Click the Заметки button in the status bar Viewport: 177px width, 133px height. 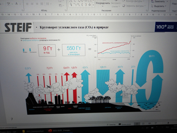(111, 124)
